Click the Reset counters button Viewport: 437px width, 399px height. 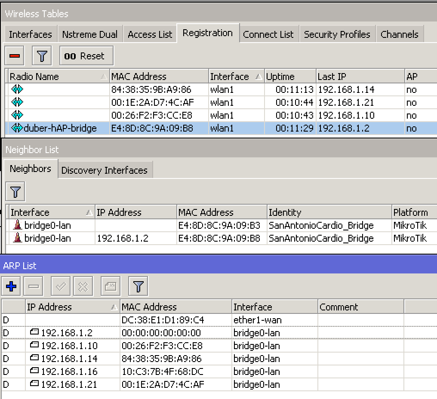coord(86,56)
